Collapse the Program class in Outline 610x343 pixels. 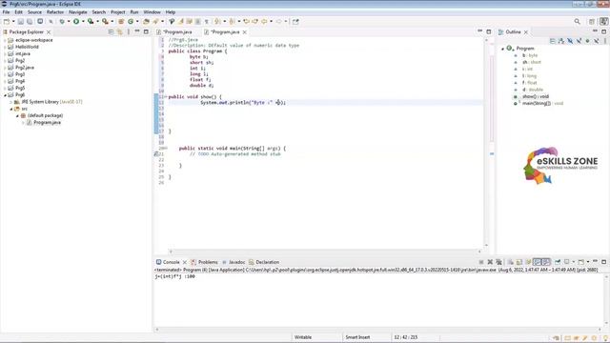502,49
